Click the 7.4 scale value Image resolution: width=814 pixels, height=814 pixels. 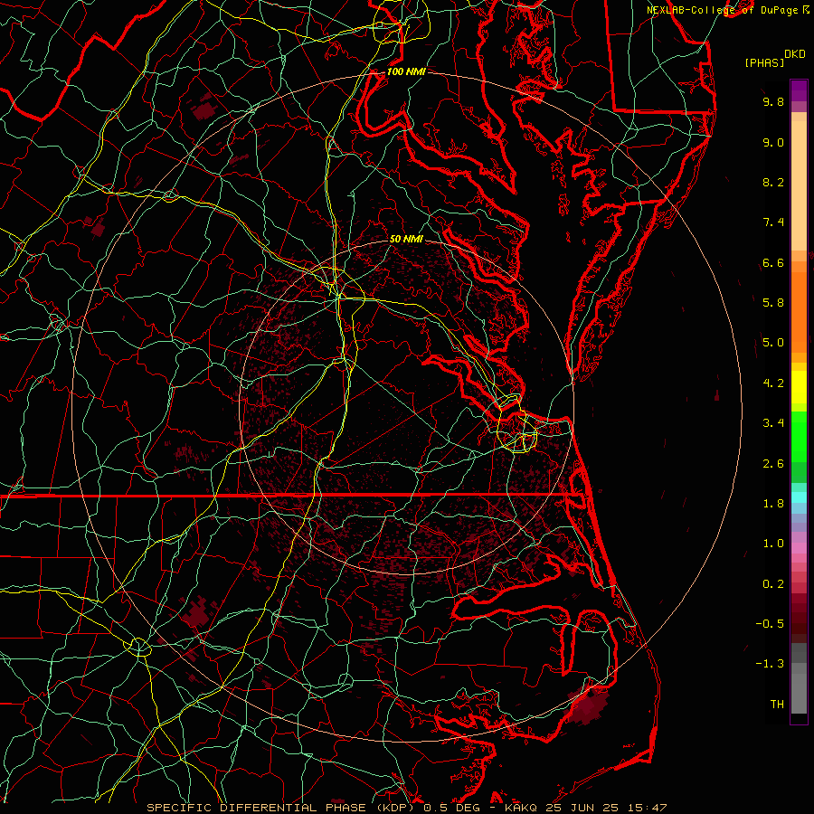[x=773, y=222]
